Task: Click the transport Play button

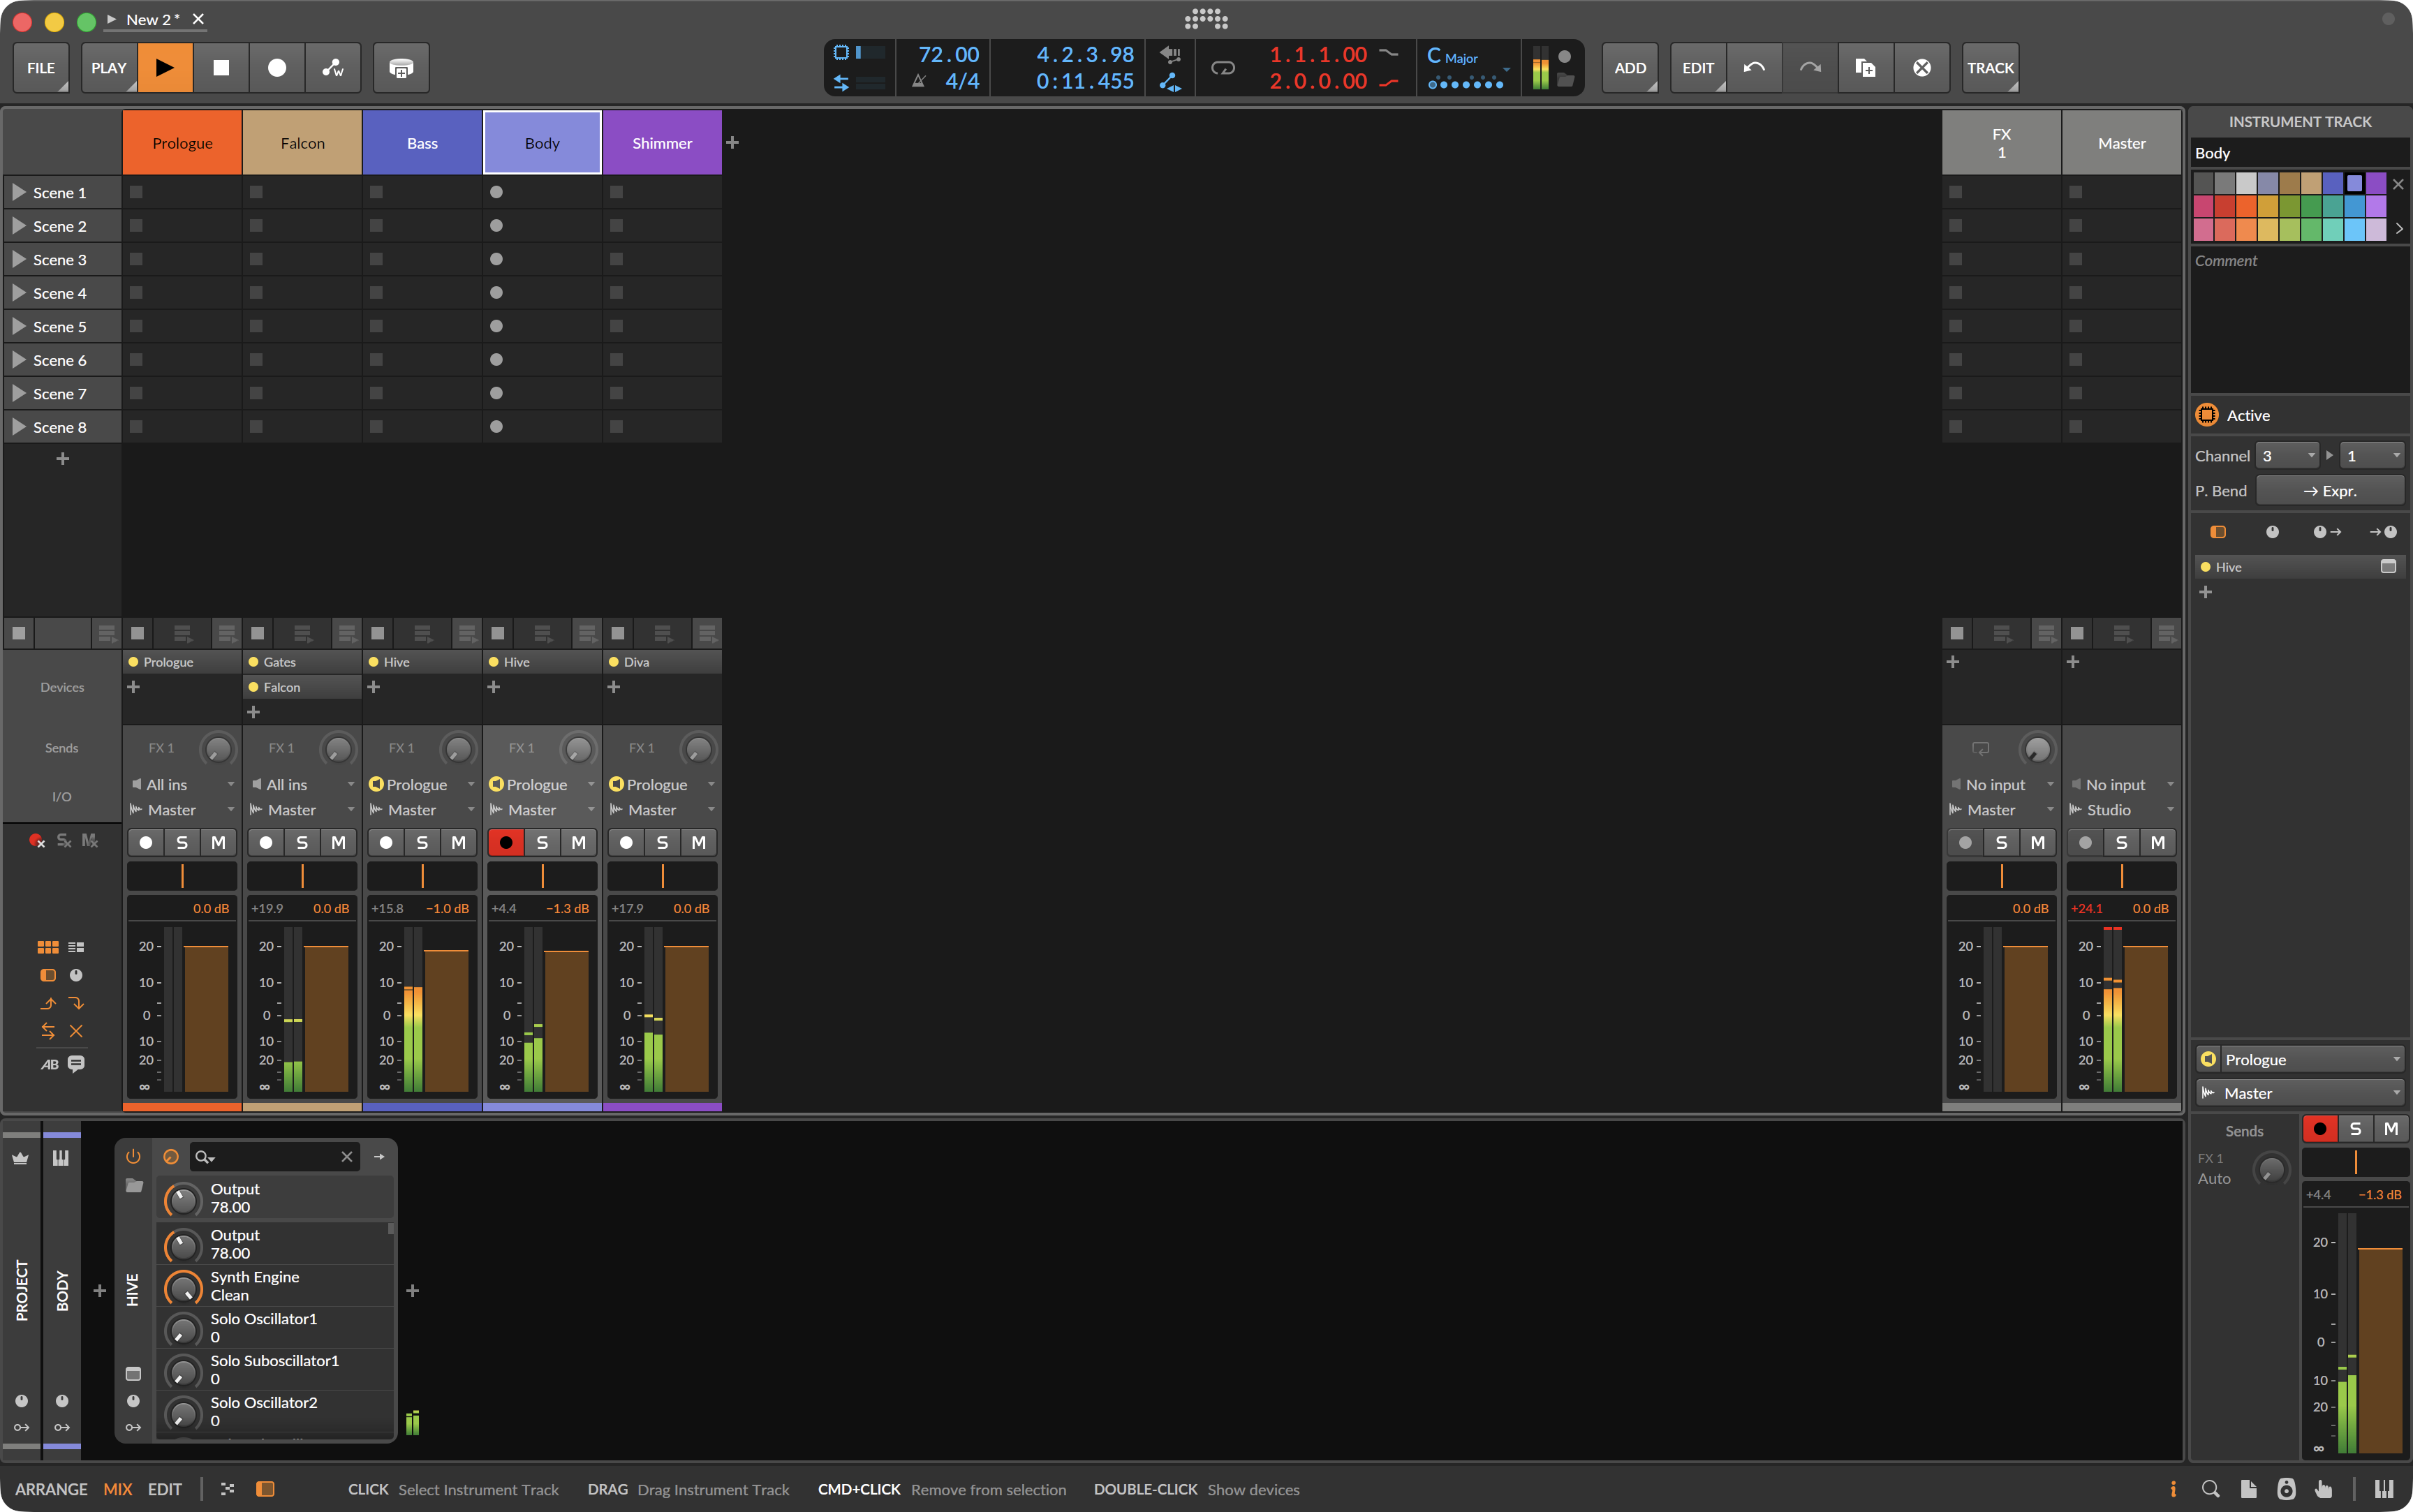Action: [165, 68]
